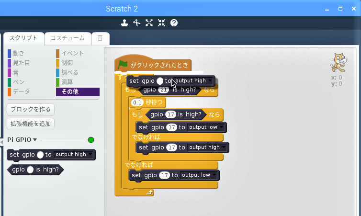The height and width of the screenshot is (216, 361).
Task: Click the empty gpio number field in the palette set block
Action: pyautogui.click(x=40, y=155)
